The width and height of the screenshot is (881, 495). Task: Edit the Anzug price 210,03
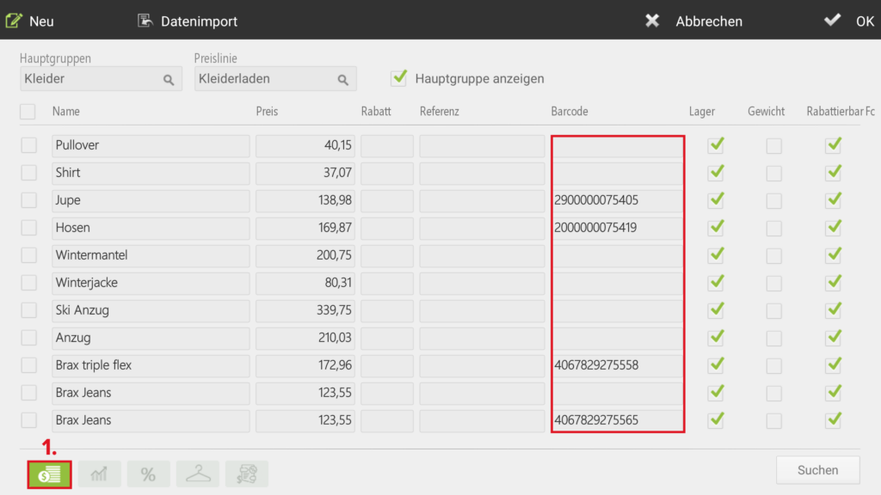click(x=305, y=338)
